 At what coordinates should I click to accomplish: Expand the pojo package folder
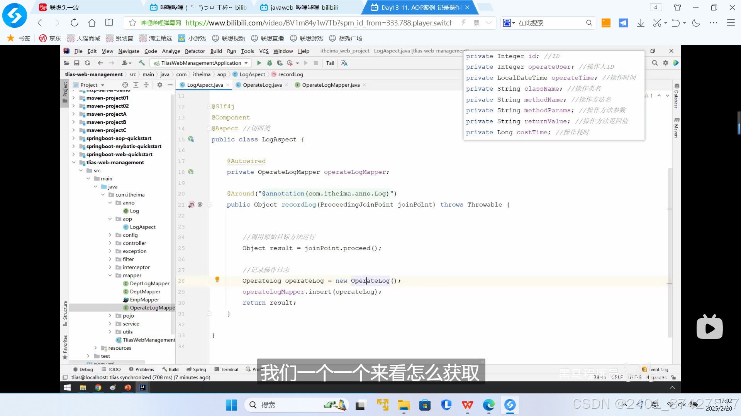110,316
